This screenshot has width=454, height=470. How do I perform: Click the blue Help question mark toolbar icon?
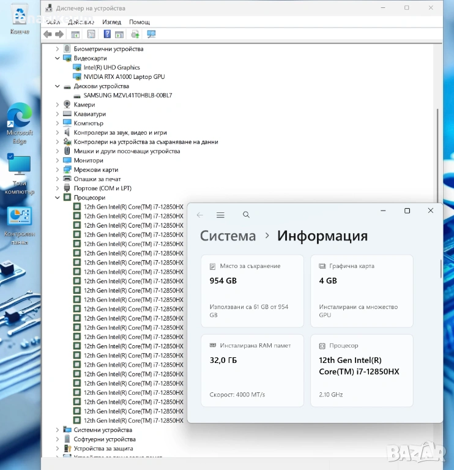108,34
